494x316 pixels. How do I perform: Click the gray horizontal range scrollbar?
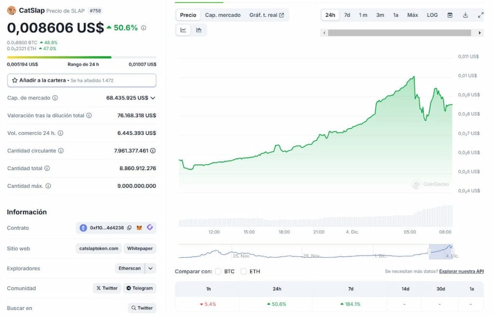pyautogui.click(x=399, y=33)
